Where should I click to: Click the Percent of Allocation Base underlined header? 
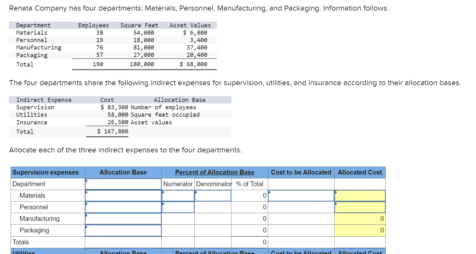click(x=214, y=172)
